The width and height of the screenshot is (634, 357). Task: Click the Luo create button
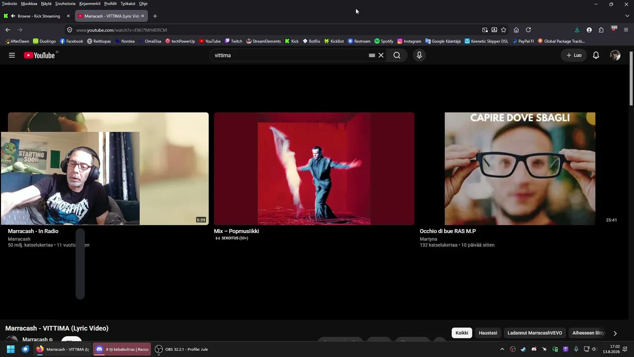click(x=574, y=56)
